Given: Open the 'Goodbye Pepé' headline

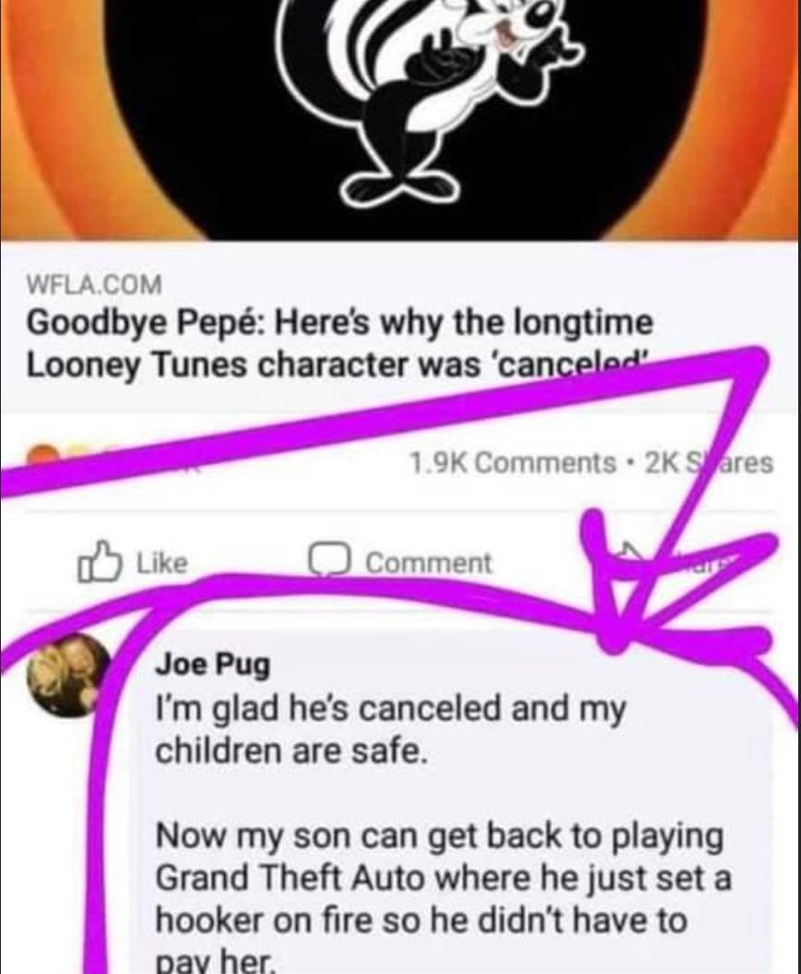Looking at the screenshot, I should (340, 343).
